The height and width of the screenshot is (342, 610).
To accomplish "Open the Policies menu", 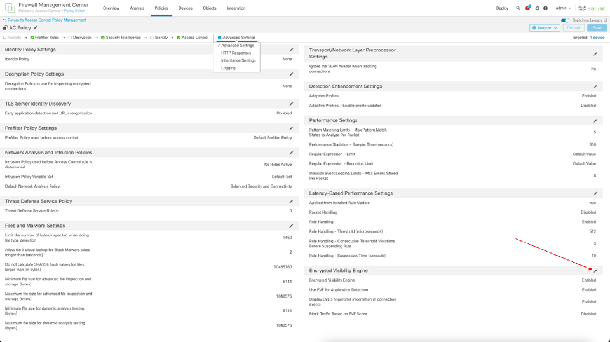I will pyautogui.click(x=161, y=8).
